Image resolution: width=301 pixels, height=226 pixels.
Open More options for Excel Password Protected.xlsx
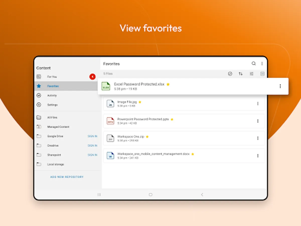pos(280,86)
